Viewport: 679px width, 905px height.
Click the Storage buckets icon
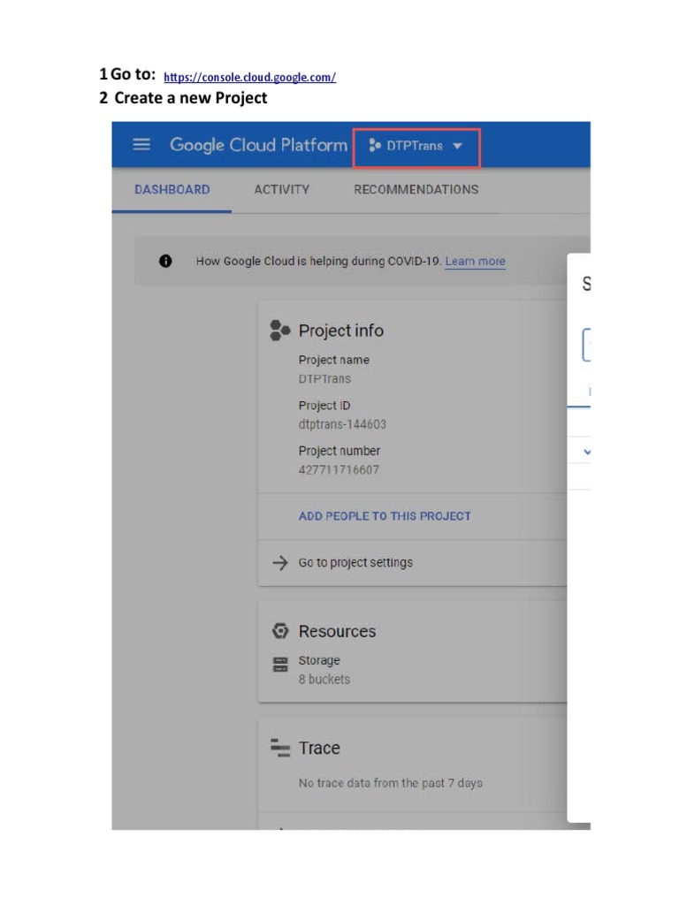coord(280,665)
